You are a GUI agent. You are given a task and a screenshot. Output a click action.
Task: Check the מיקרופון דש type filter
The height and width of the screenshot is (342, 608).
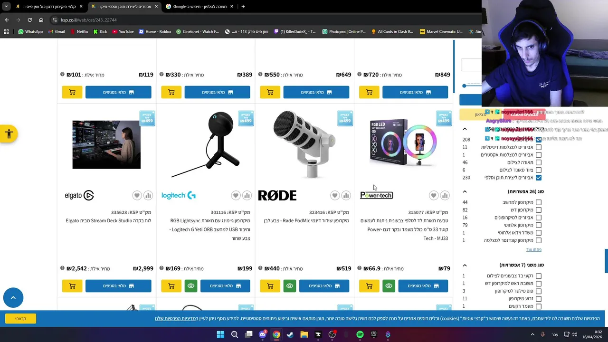point(538,210)
